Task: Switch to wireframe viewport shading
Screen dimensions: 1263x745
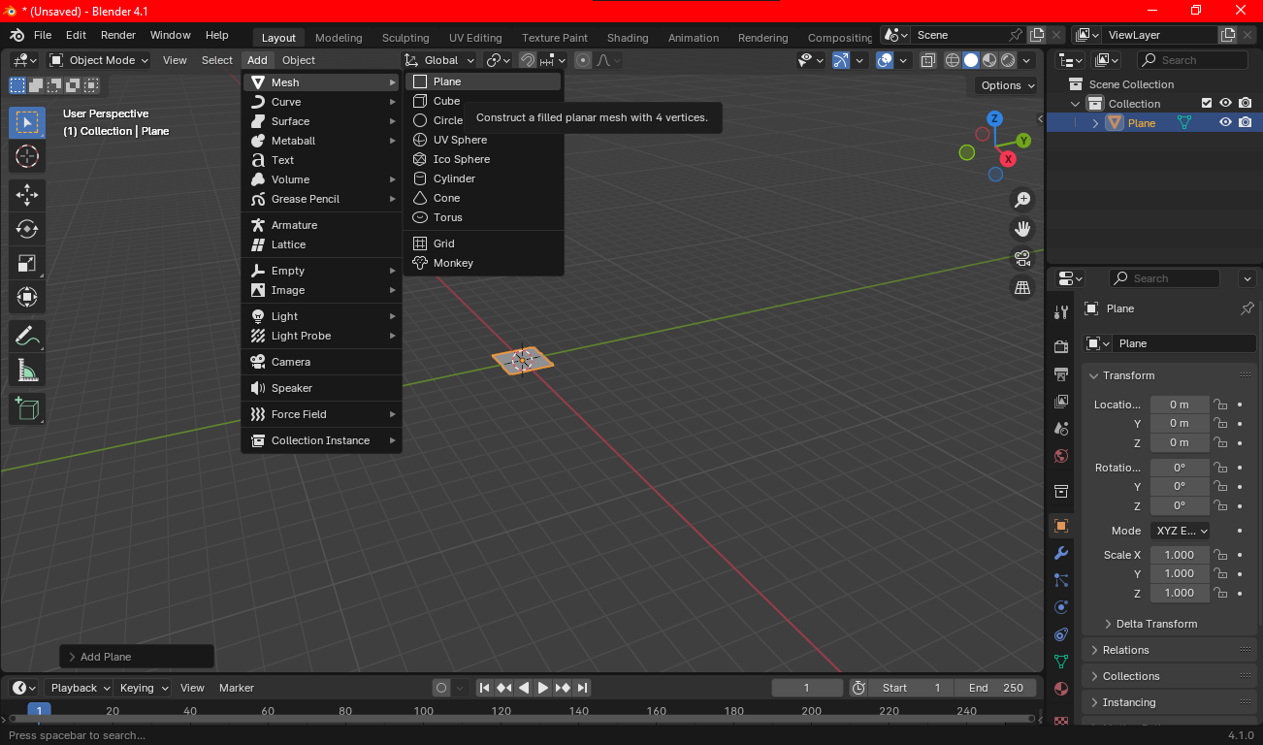Action: tap(953, 60)
